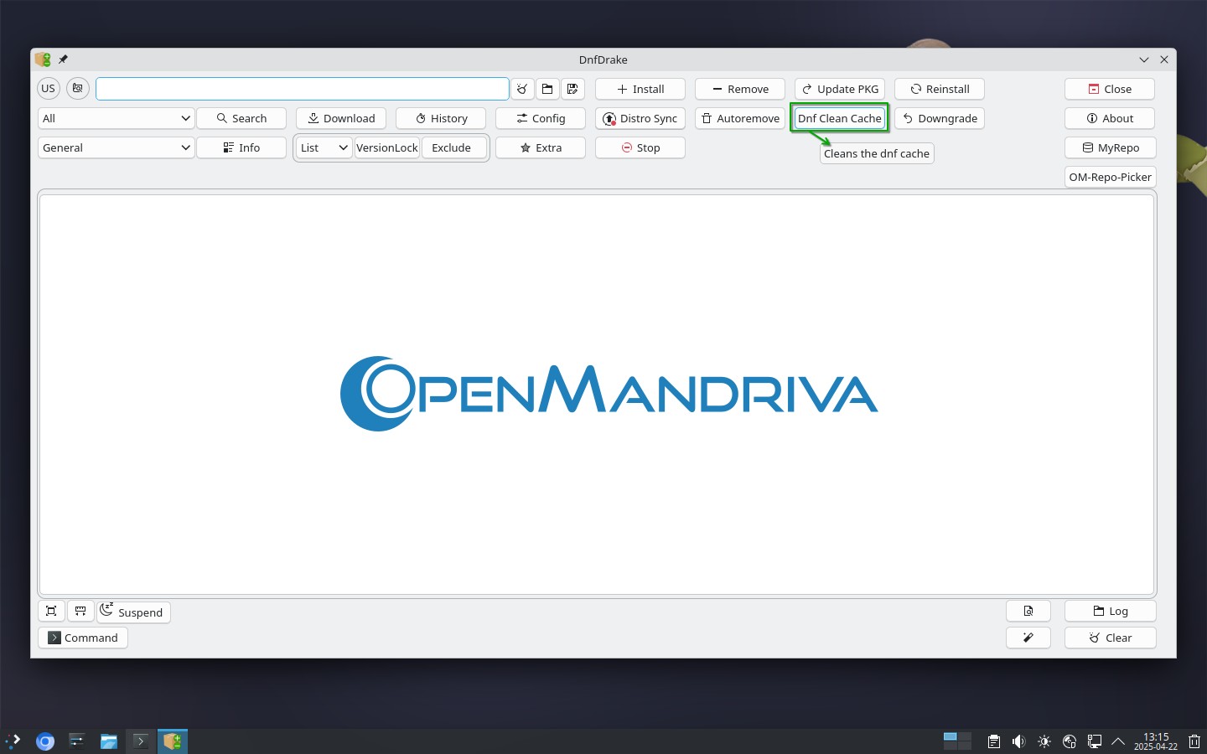The width and height of the screenshot is (1207, 754).
Task: Open the Config button
Action: pos(541,118)
